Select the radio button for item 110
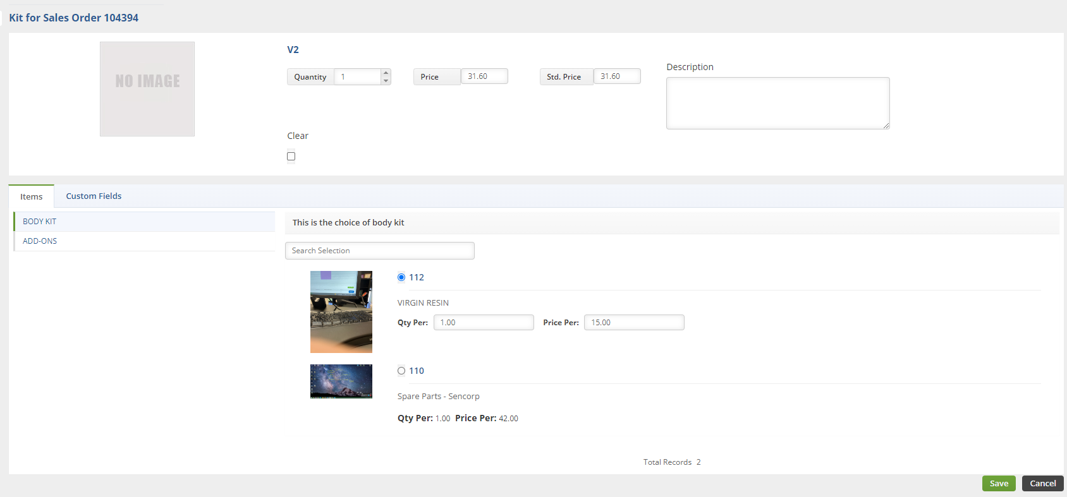Image resolution: width=1067 pixels, height=497 pixels. click(x=401, y=371)
